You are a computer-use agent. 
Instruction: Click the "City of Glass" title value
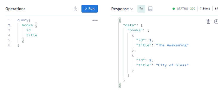point(172,65)
